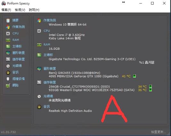This screenshot has width=171, height=136.
Task: Click the 256GB Crucial SSD line
Action: click(79, 87)
